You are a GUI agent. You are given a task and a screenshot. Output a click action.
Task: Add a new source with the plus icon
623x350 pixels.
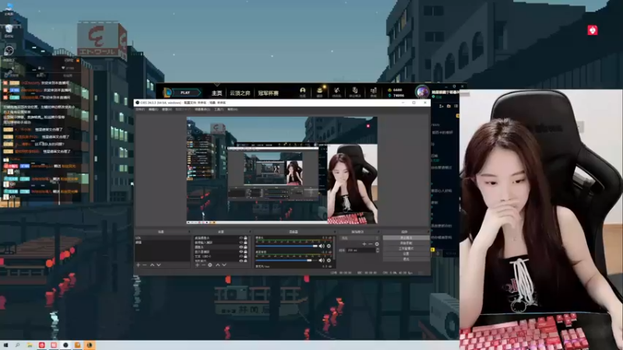point(197,264)
